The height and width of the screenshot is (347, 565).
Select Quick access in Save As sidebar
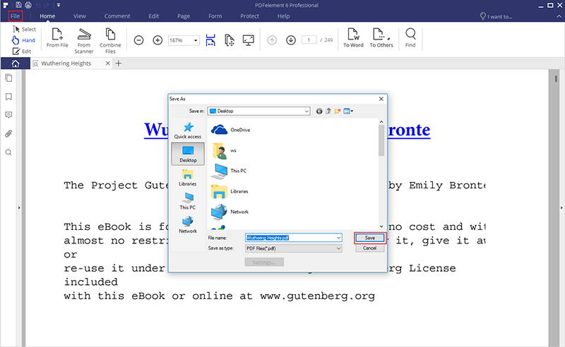point(188,130)
